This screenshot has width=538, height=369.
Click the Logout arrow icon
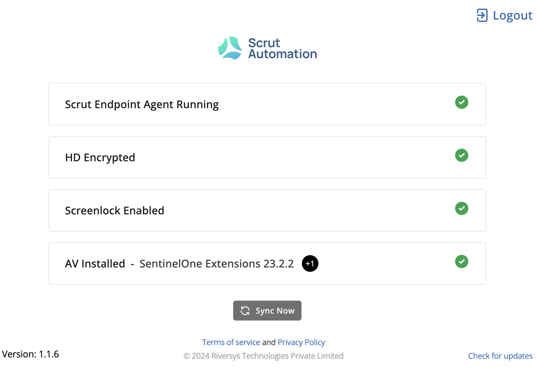click(x=482, y=15)
